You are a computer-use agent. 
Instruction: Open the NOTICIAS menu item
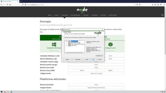tap(103, 15)
